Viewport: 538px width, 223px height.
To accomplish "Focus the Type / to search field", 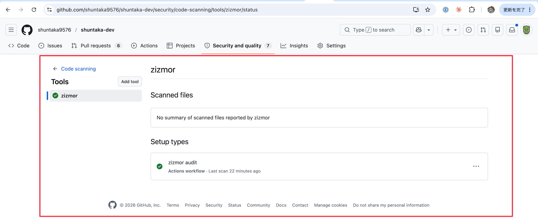I will click(375, 30).
